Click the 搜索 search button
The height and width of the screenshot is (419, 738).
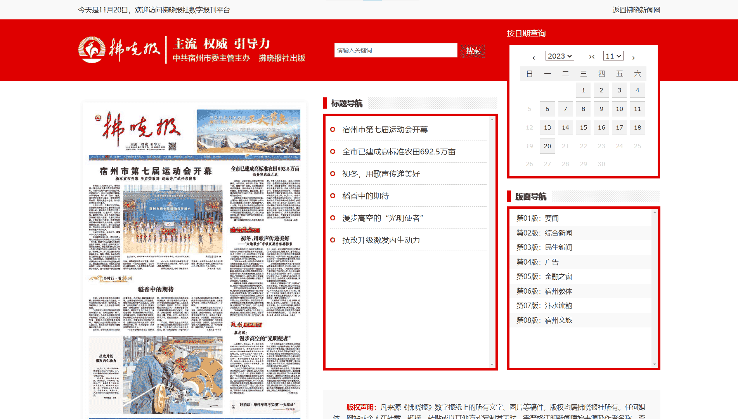point(473,51)
